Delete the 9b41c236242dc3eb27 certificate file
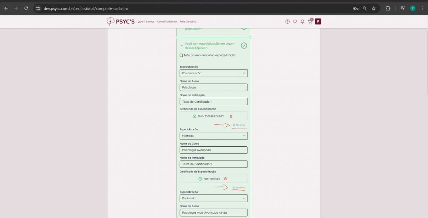This screenshot has width=428, height=218. [x=231, y=116]
